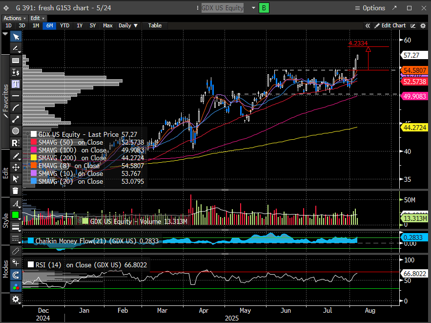Open the security field dropdown arrow
The height and width of the screenshot is (323, 431).
pos(253,8)
